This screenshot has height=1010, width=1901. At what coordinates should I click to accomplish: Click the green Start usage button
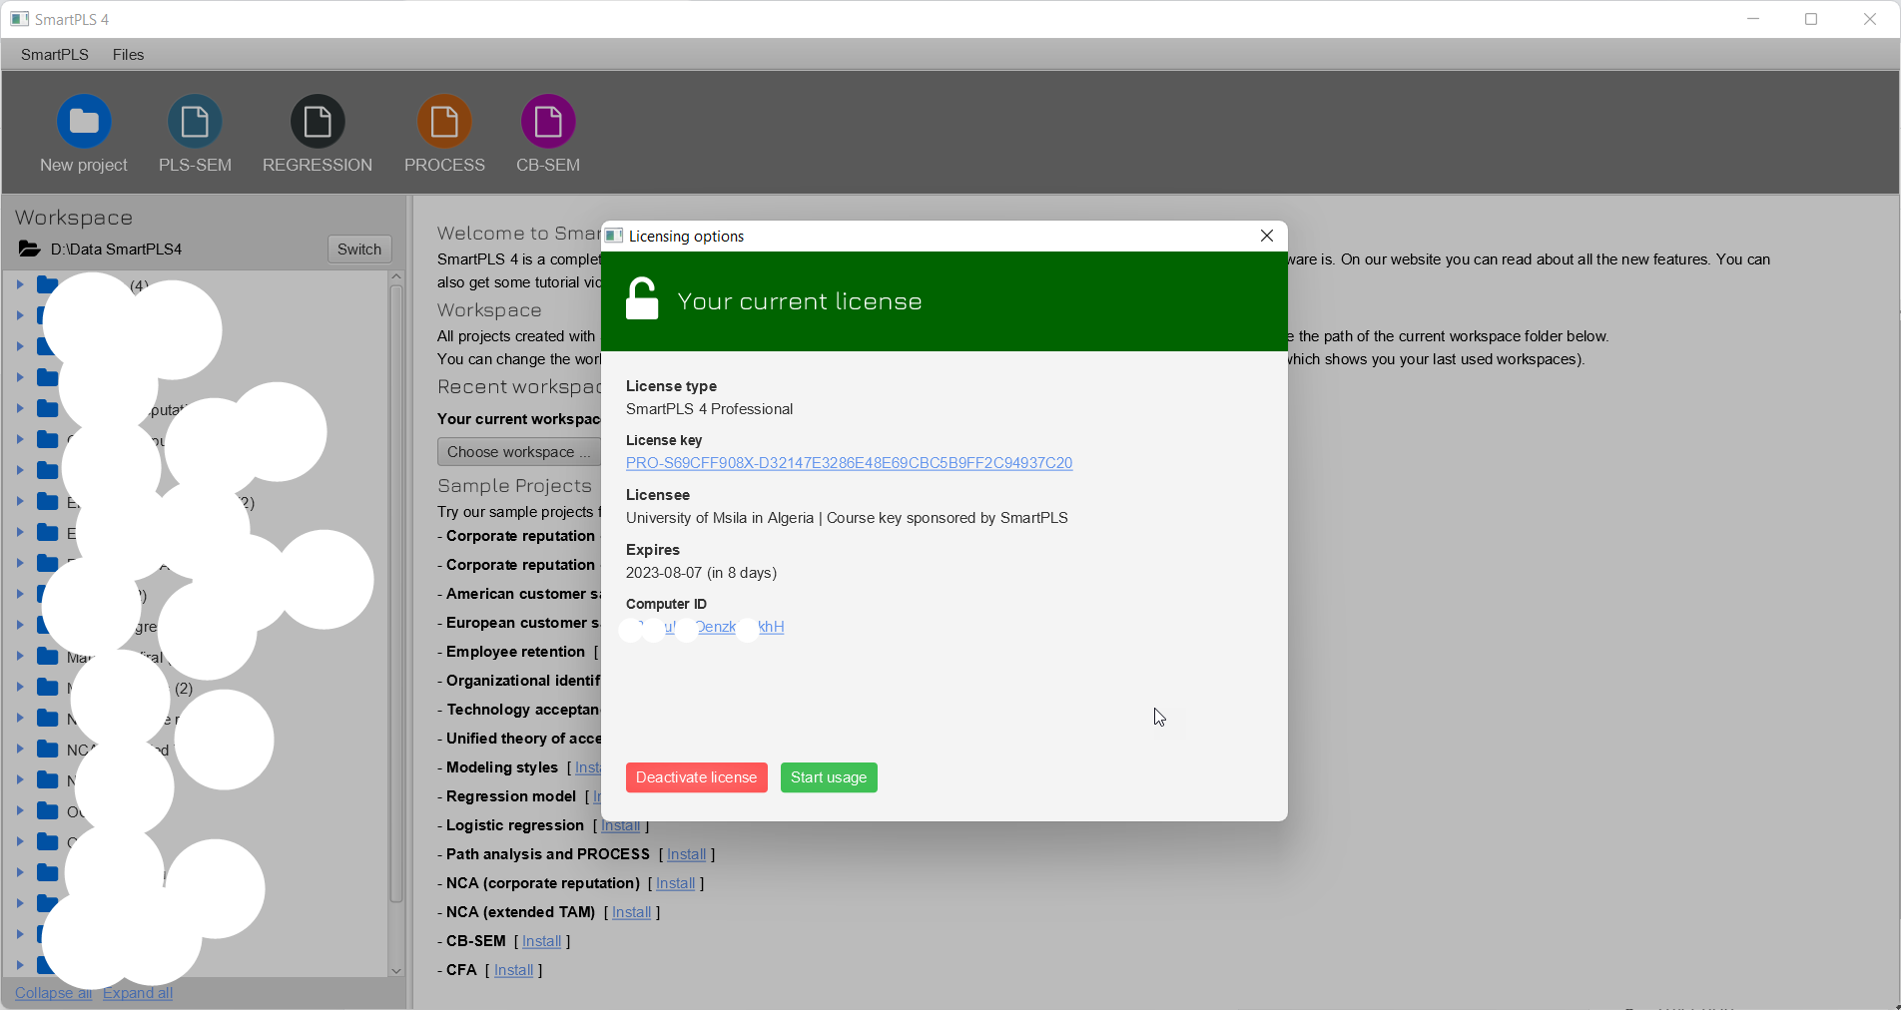tap(829, 777)
